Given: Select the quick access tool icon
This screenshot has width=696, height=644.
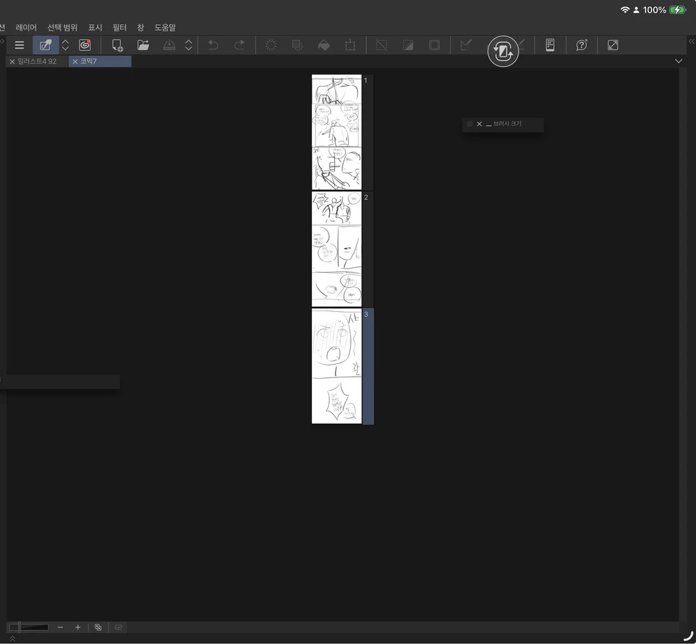Looking at the screenshot, I should point(46,45).
